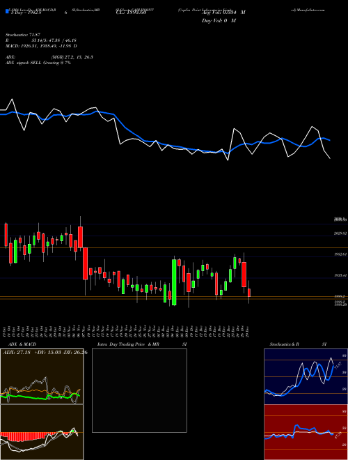Screen dimensions: 348x460
Task: Click the 'Stochastics & R SI' panel heading
Action: coord(298,344)
